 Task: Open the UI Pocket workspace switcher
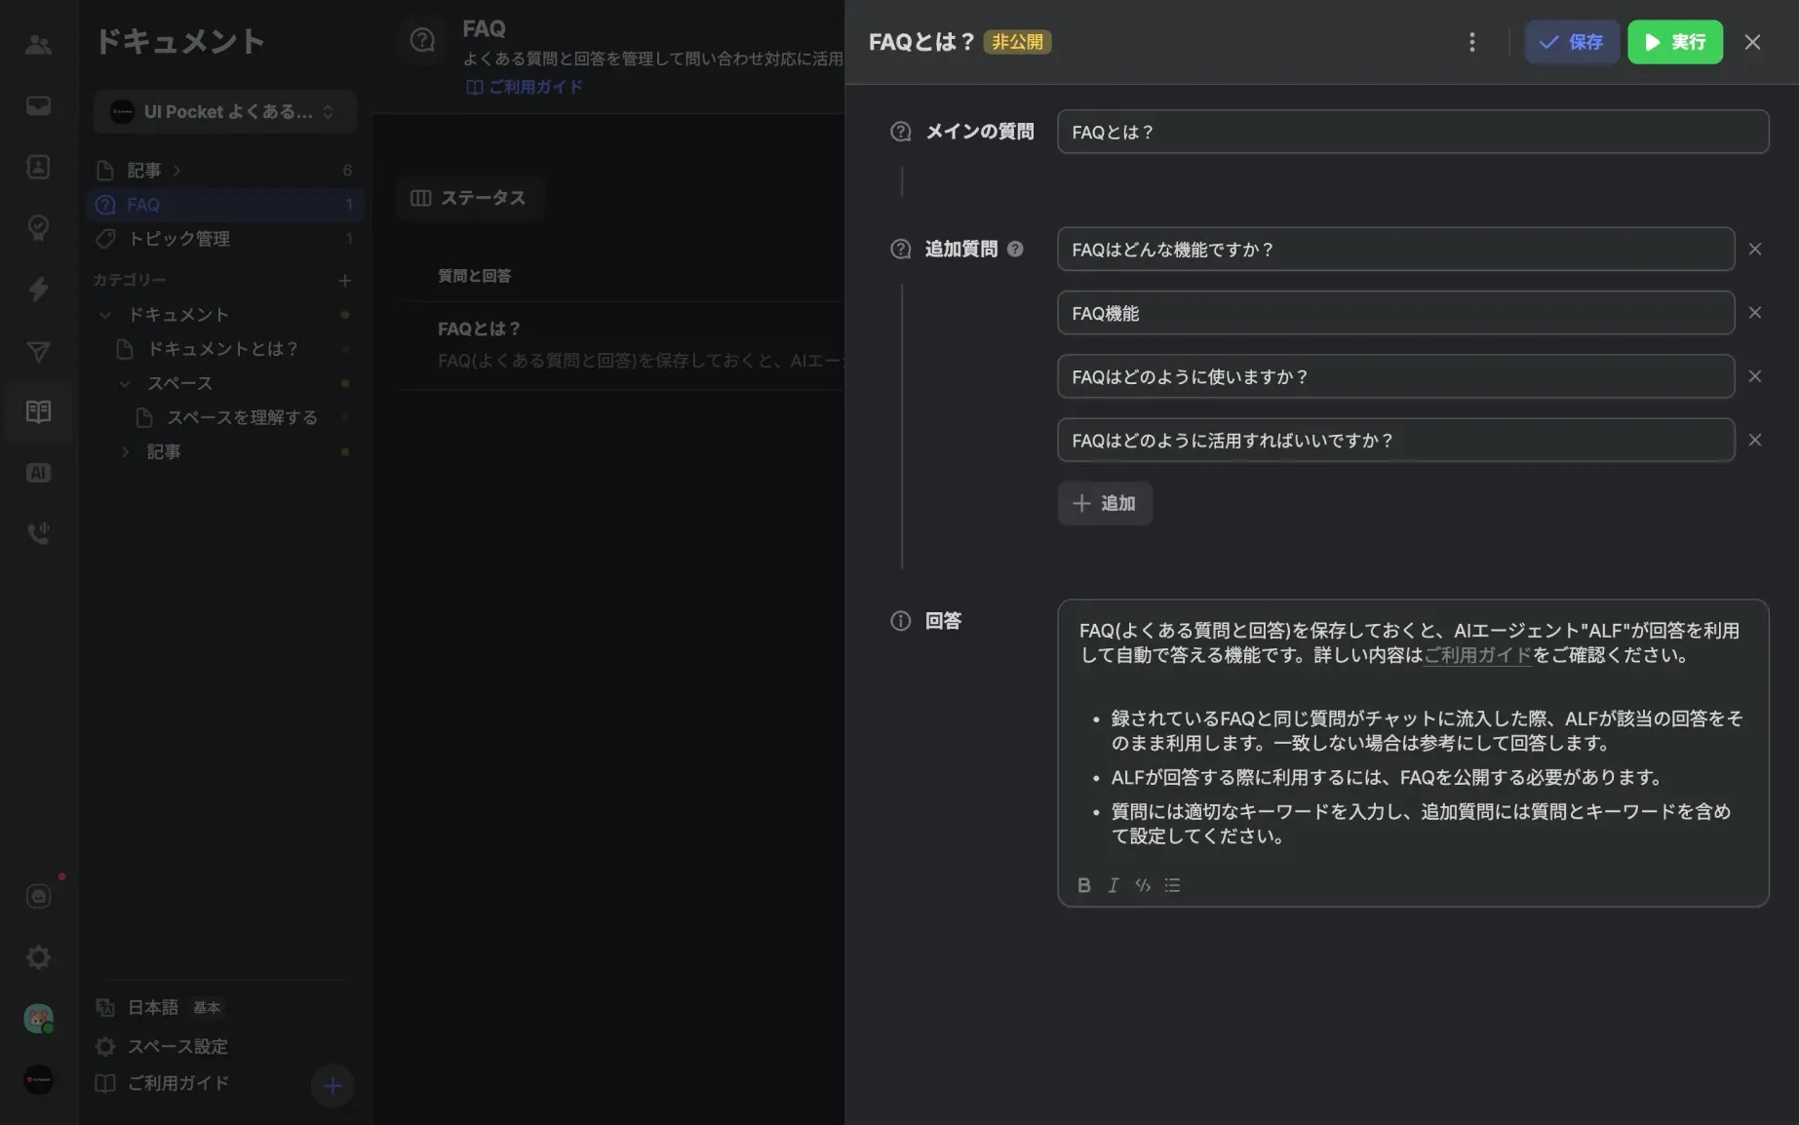[224, 111]
